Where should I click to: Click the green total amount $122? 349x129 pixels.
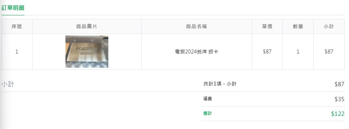click(338, 114)
